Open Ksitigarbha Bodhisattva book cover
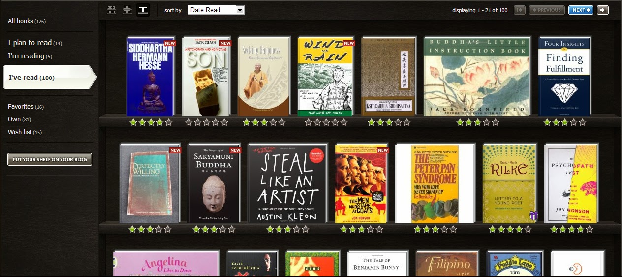622x277 pixels. 389,77
